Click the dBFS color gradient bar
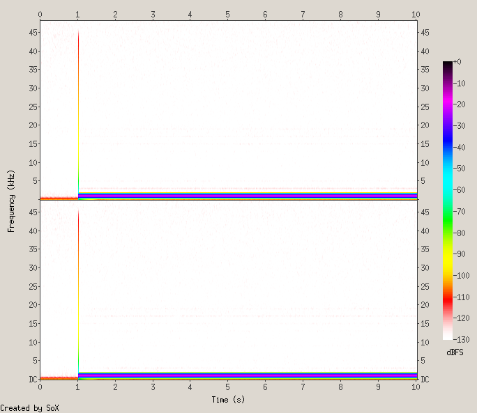 point(448,201)
